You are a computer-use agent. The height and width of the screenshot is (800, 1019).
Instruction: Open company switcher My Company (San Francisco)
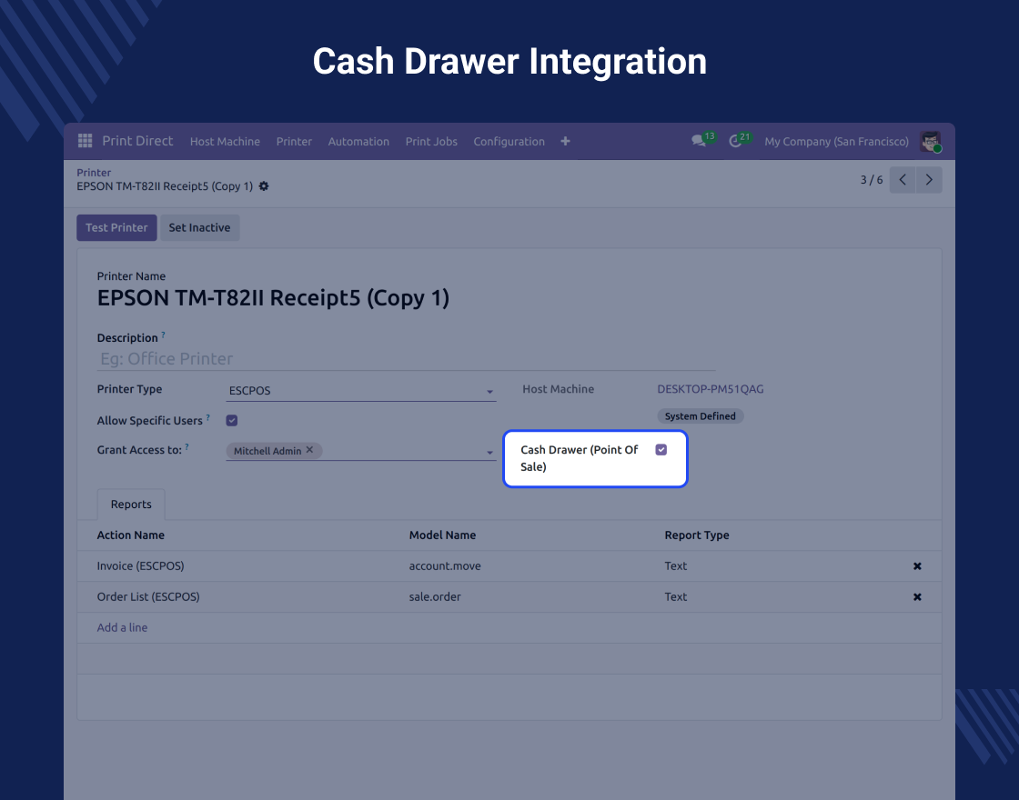(836, 141)
